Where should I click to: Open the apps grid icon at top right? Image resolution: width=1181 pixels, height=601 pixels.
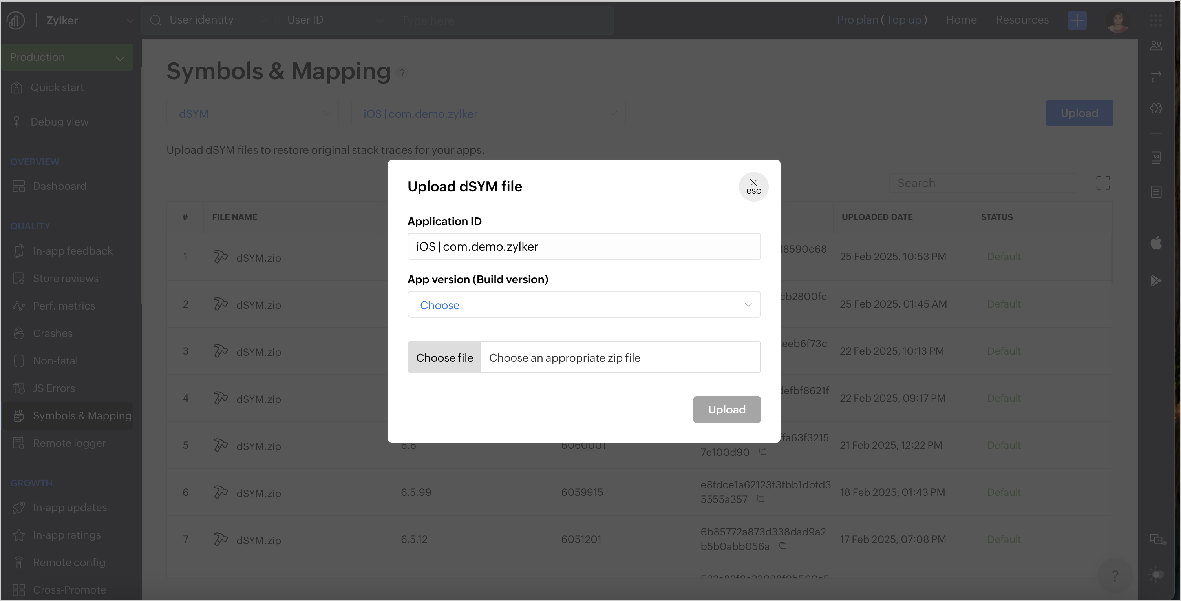(1155, 21)
